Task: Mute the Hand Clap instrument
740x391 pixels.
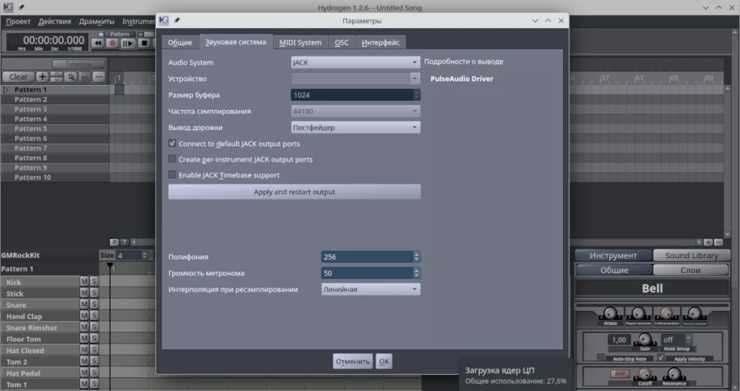Action: coord(84,315)
